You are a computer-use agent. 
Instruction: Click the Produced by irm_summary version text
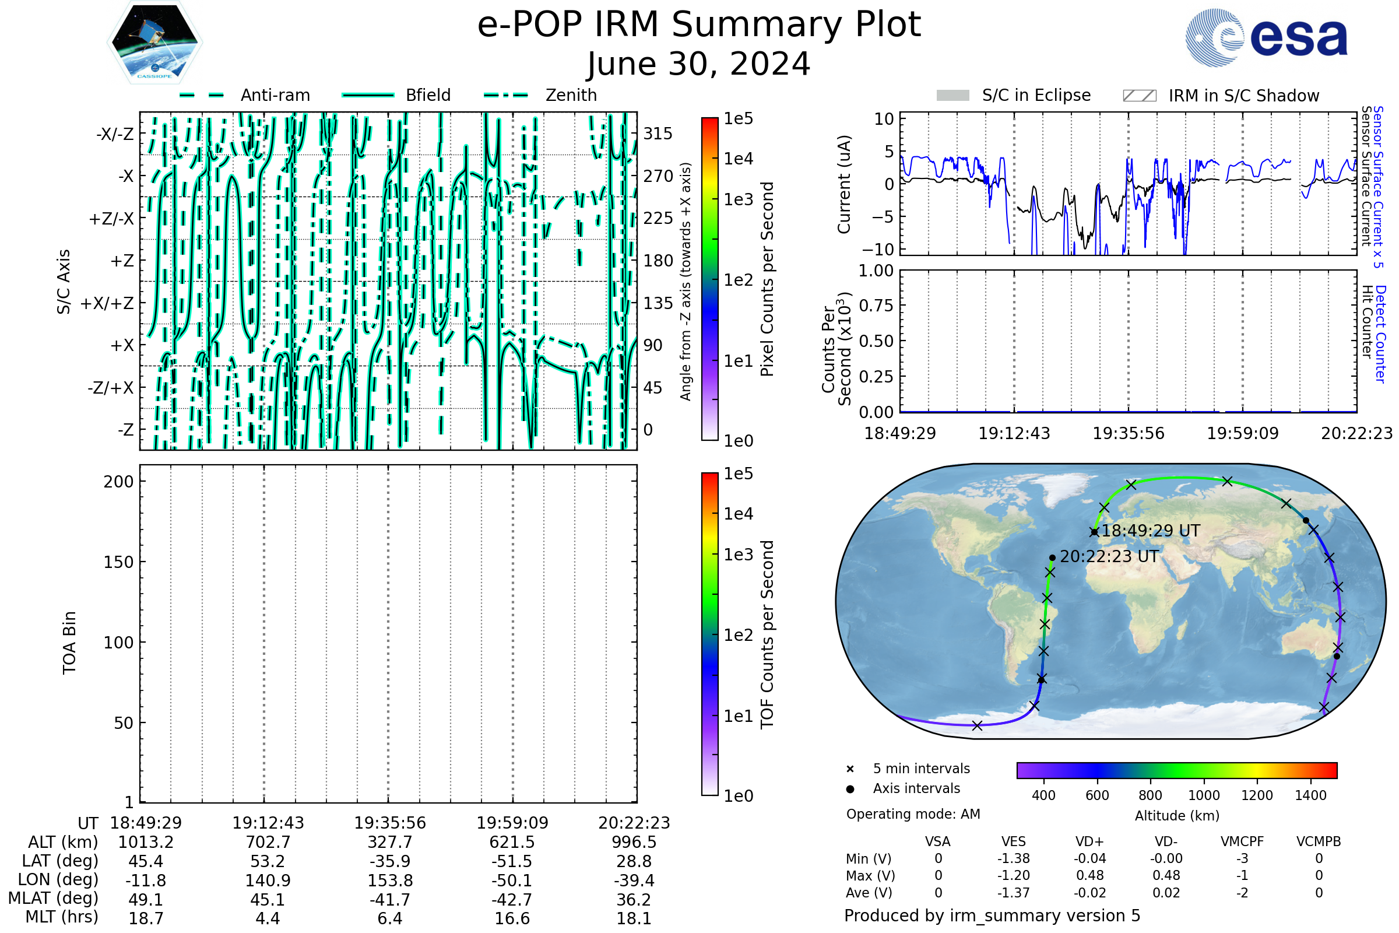pyautogui.click(x=992, y=916)
